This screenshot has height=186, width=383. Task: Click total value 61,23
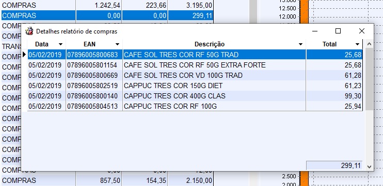(x=353, y=86)
